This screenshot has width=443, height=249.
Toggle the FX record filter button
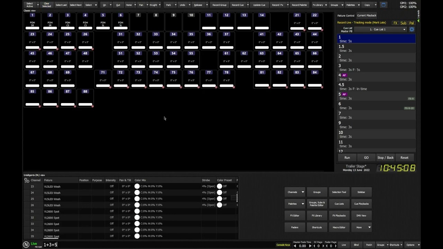pyautogui.click(x=395, y=23)
